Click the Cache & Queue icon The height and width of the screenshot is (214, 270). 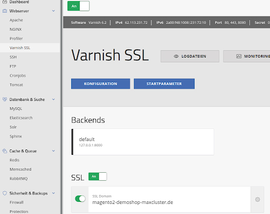click(x=5, y=151)
